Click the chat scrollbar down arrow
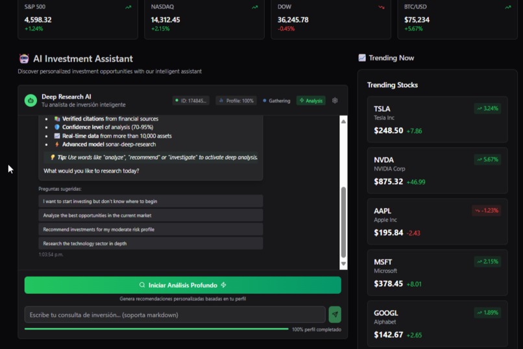 343,263
